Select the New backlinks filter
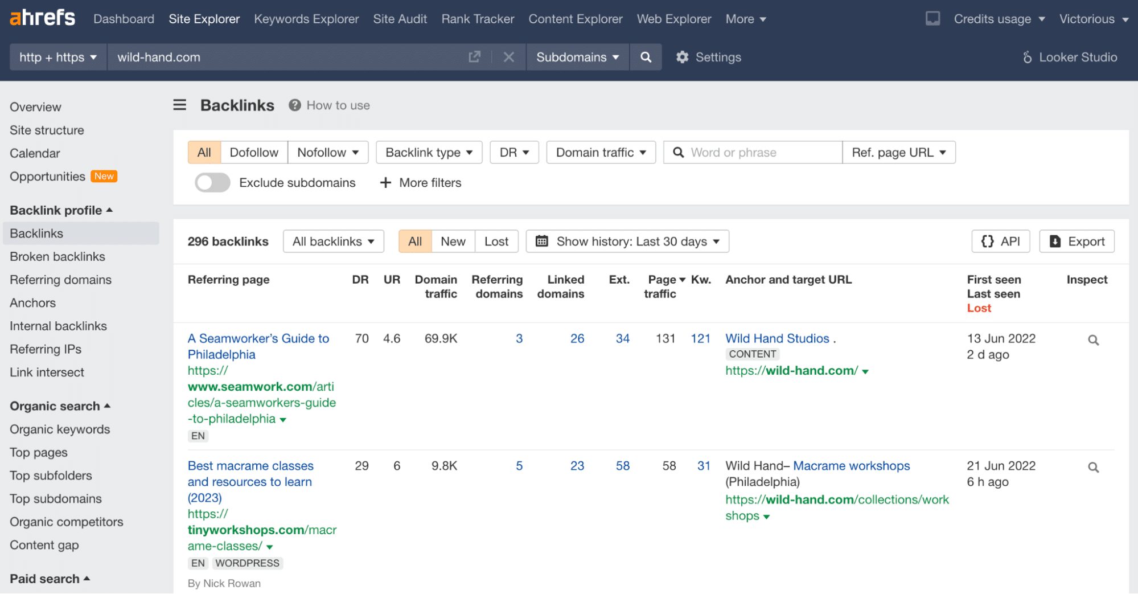1138x594 pixels. click(453, 241)
